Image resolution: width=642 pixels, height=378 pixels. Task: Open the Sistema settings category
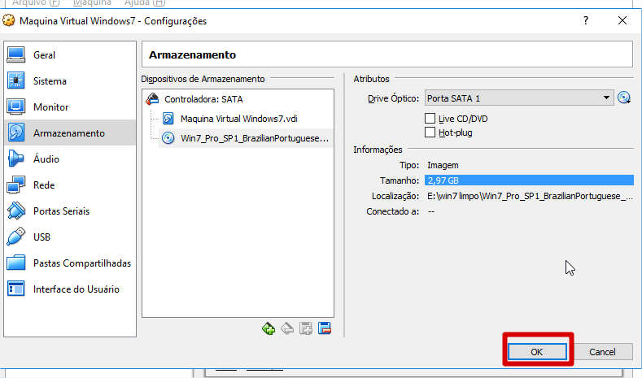tap(70, 81)
